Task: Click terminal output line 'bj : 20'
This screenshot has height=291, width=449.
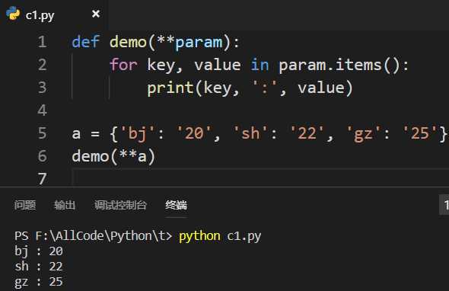Action: click(x=39, y=251)
